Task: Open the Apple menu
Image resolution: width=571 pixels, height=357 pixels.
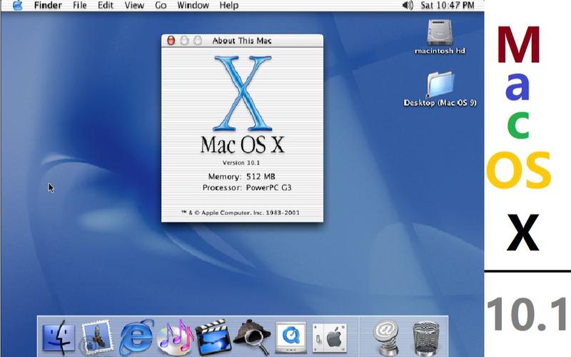Action: click(17, 6)
